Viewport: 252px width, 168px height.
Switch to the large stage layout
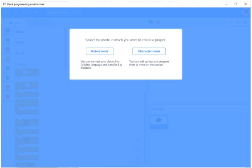[237, 22]
